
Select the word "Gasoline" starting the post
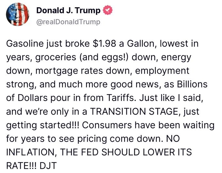click(x=25, y=44)
